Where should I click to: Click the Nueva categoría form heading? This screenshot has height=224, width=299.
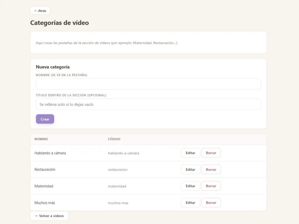click(53, 67)
